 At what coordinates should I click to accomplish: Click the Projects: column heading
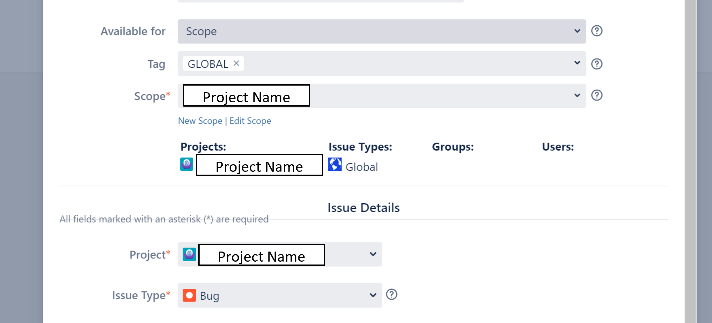tap(203, 147)
